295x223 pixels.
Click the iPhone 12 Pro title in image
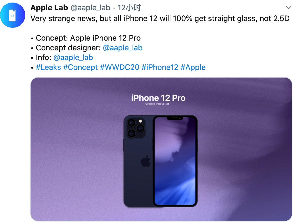[x=158, y=98]
